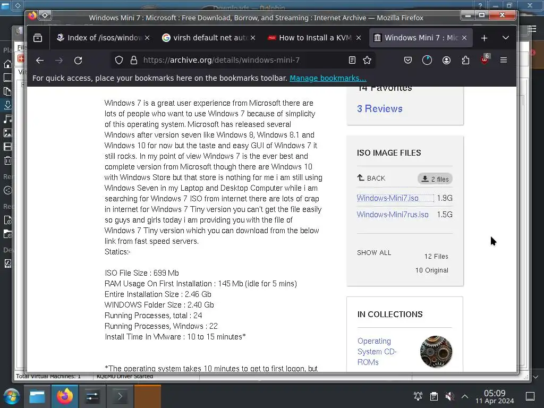This screenshot has width=544, height=408.
Task: Go back to the previous page
Action: (39, 61)
